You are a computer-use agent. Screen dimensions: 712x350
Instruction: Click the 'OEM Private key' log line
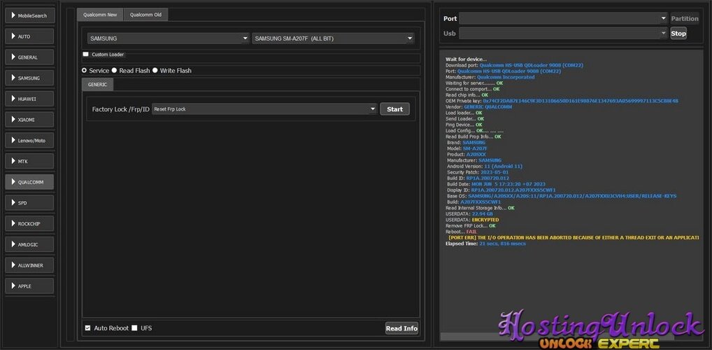tap(562, 101)
